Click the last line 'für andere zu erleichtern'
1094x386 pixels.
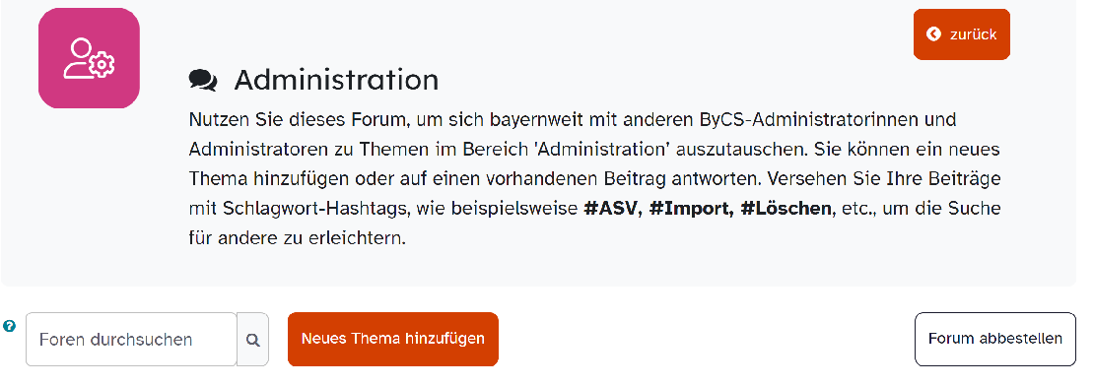point(298,238)
